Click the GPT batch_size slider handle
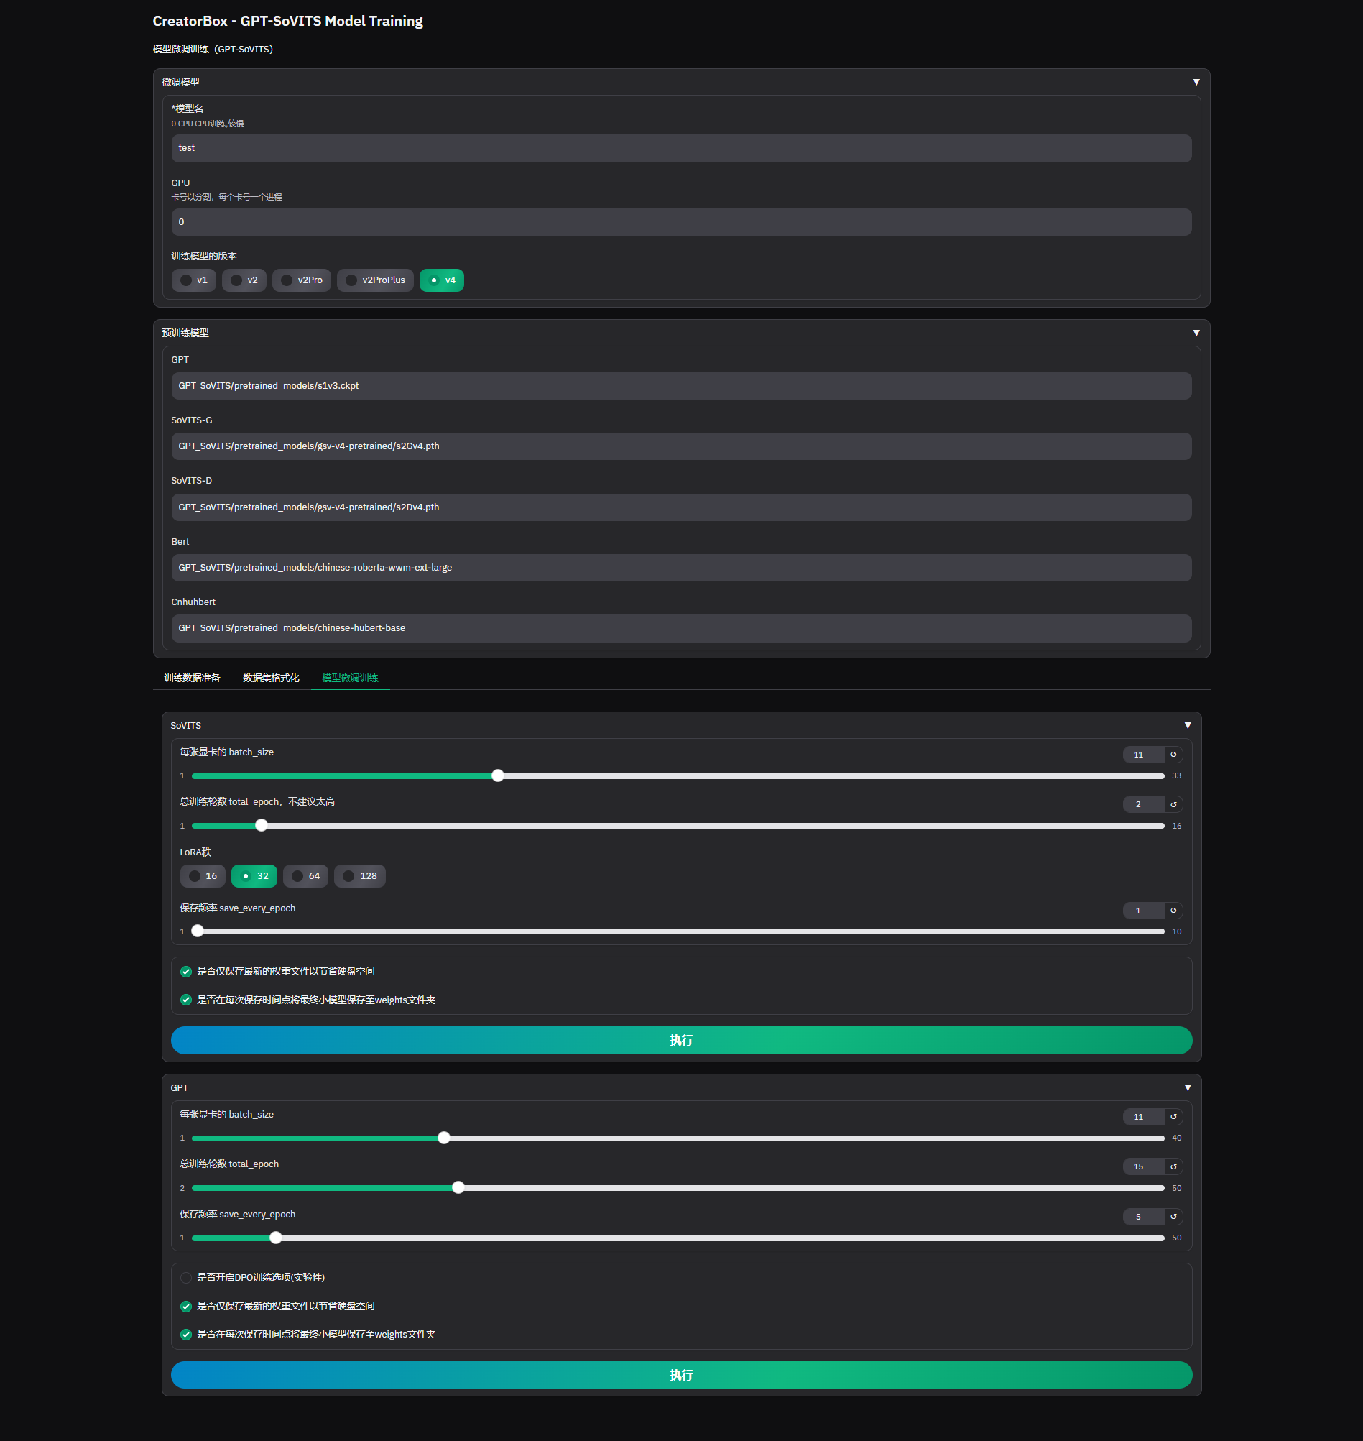 444,1137
